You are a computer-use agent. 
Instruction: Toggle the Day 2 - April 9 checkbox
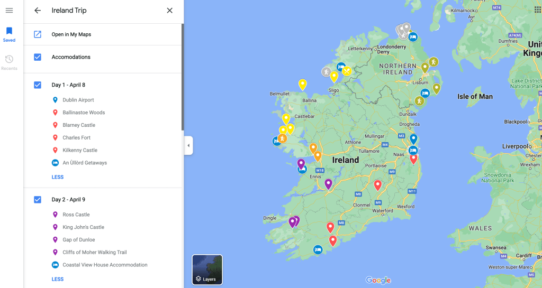click(x=38, y=200)
